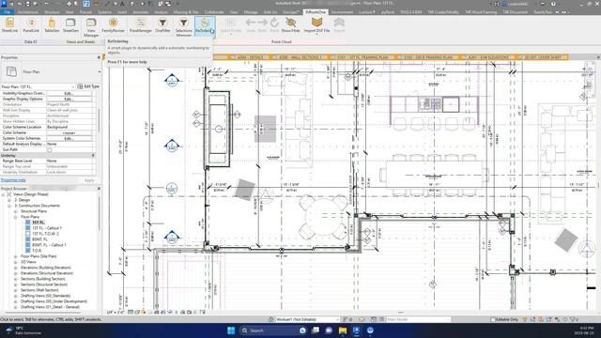
Task: Click Edit for System Color Schemes
Action: [x=69, y=138]
